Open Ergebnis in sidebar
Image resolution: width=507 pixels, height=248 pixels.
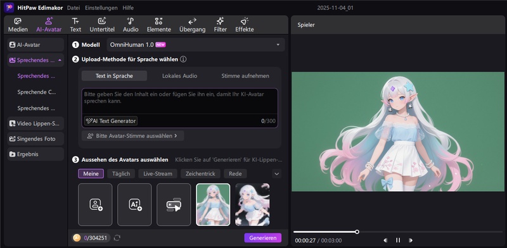click(35, 154)
